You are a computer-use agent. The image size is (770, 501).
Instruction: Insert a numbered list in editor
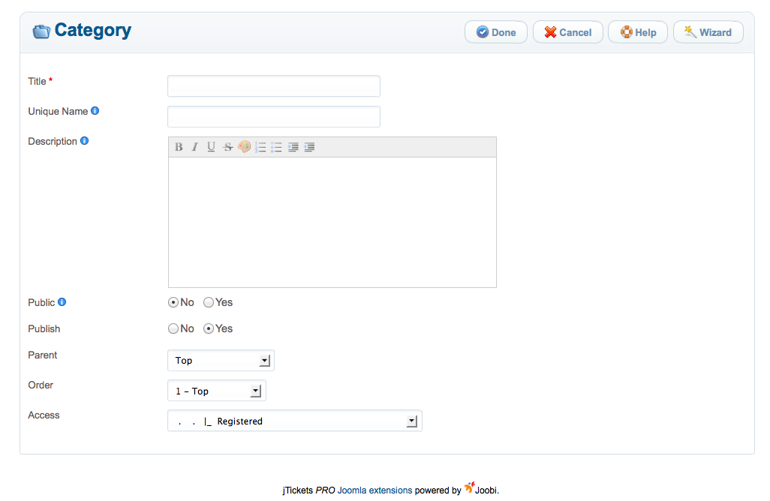click(260, 147)
